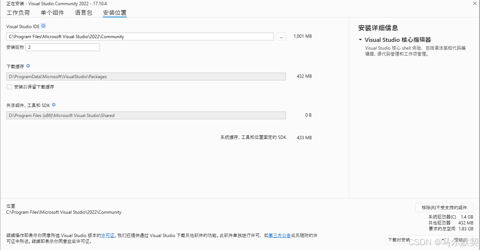Screen dimensions: 480x250
Task: Open the 语言包 tab
Action: (x=84, y=13)
